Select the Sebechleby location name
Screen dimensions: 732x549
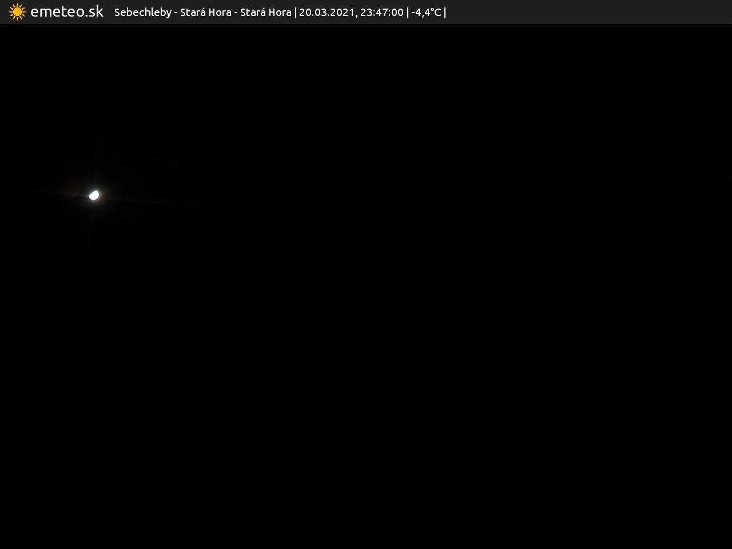(142, 12)
